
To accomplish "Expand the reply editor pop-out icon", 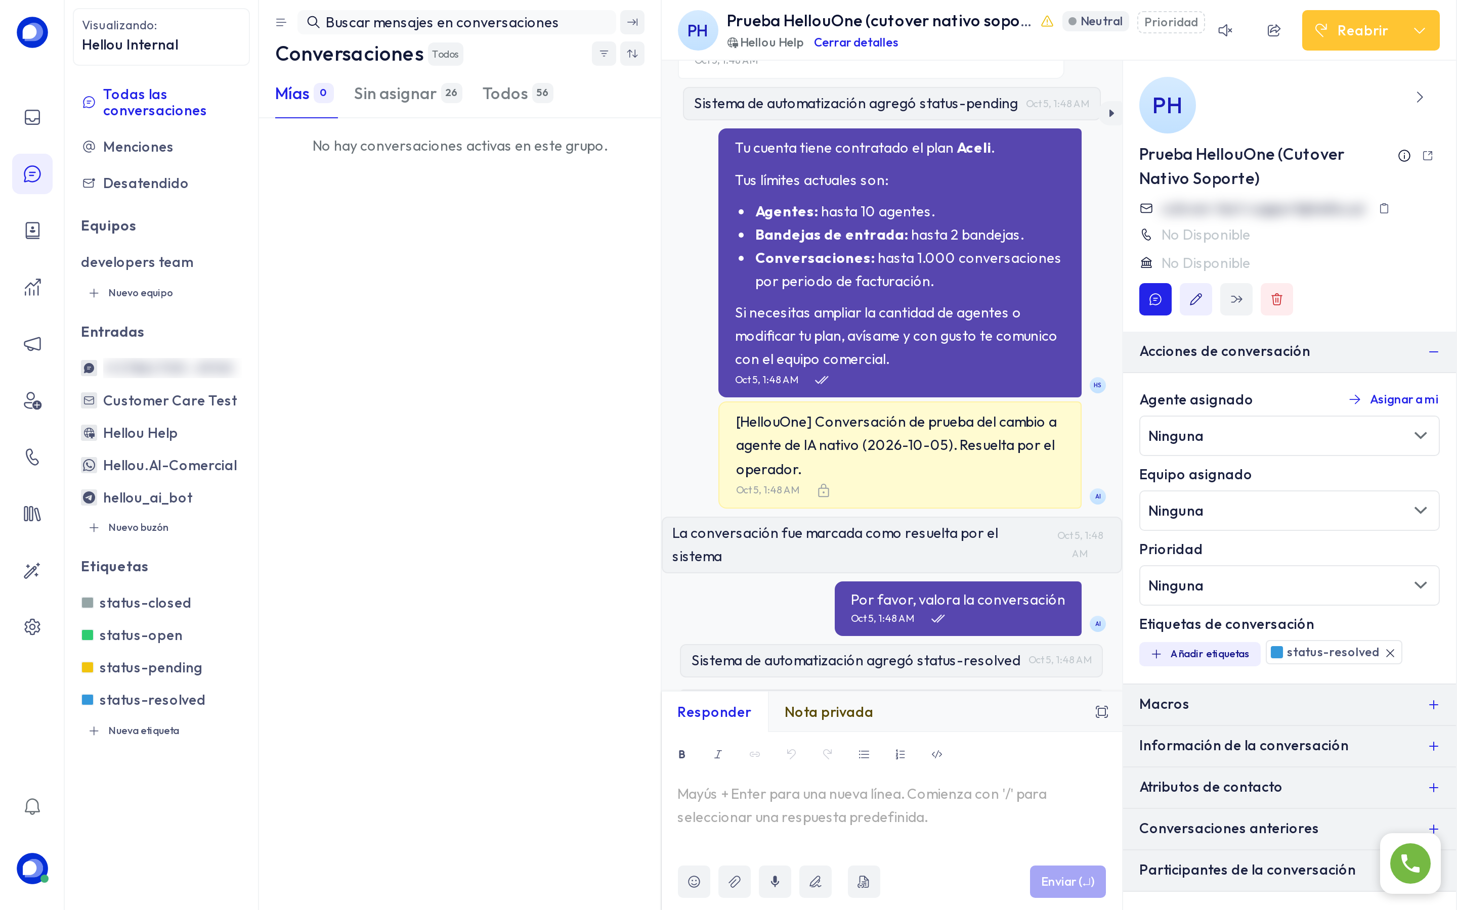I will [1101, 712].
